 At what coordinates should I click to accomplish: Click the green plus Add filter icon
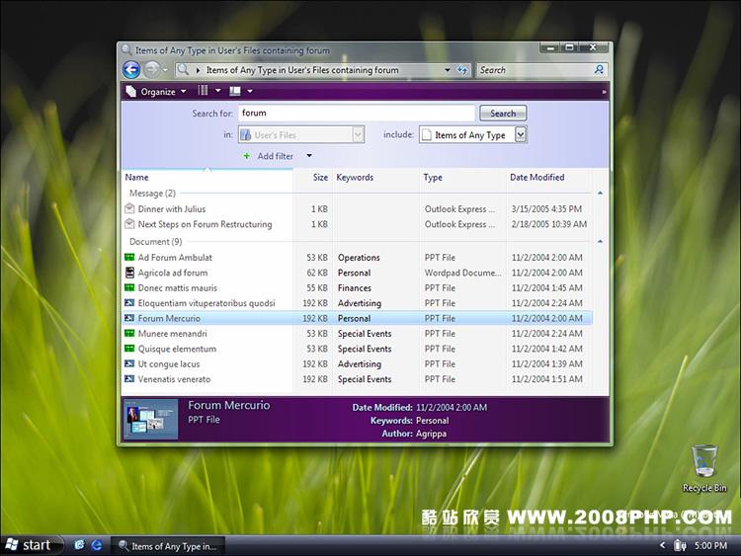[x=247, y=156]
